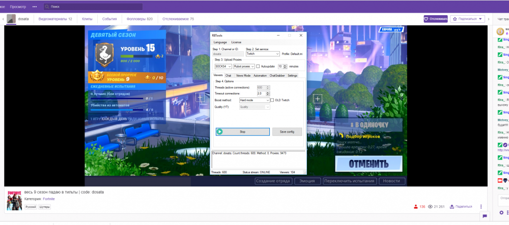Open the Set service Twitch dropdown
Image resolution: width=509 pixels, height=225 pixels.
tap(263, 53)
